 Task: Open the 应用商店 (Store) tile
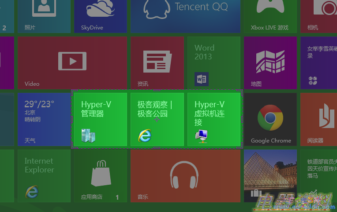101,175
